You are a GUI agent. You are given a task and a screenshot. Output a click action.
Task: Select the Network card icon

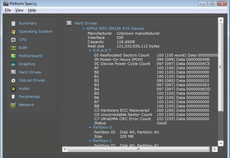click(x=13, y=105)
